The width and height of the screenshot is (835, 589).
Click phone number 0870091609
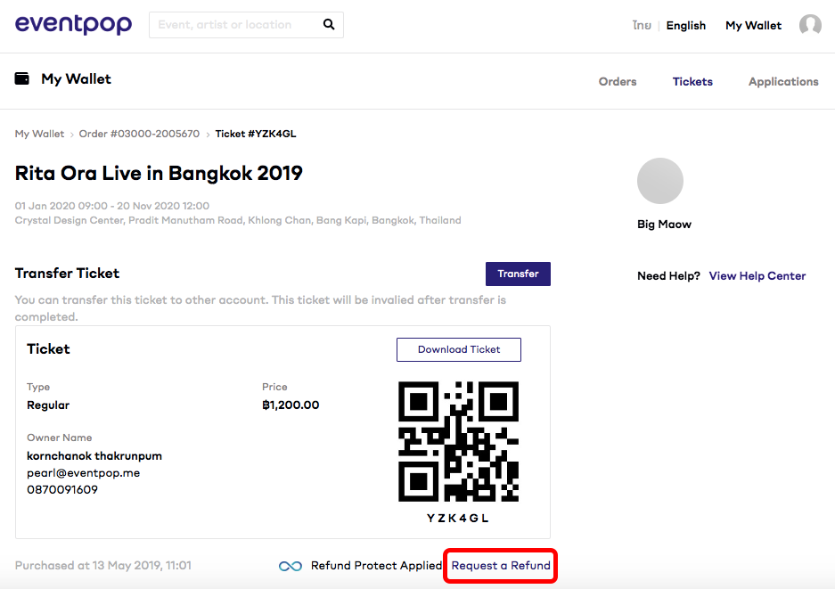coord(62,489)
